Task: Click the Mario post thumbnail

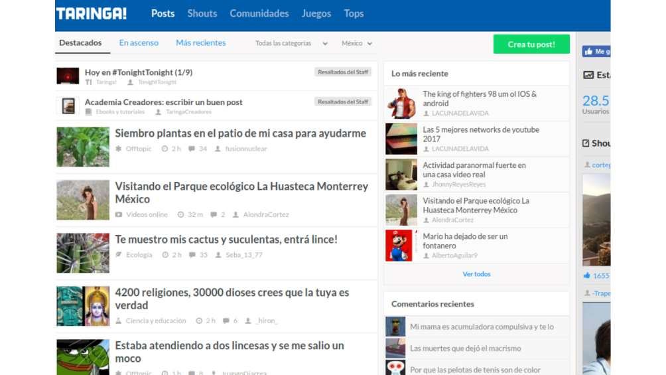Action: point(401,246)
